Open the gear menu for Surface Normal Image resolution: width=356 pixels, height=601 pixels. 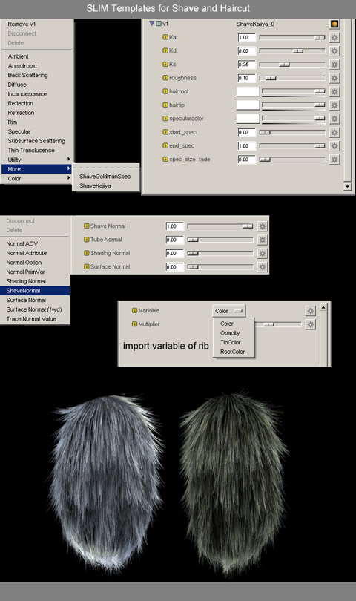262,267
